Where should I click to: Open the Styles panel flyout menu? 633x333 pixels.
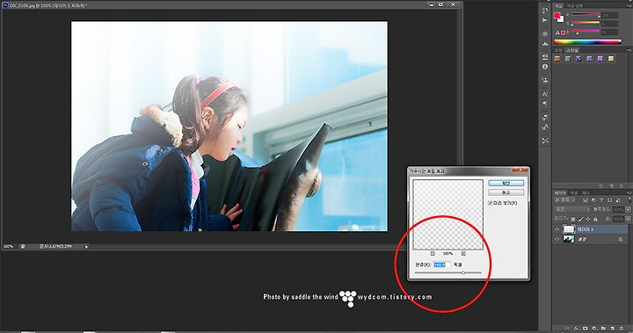(629, 50)
